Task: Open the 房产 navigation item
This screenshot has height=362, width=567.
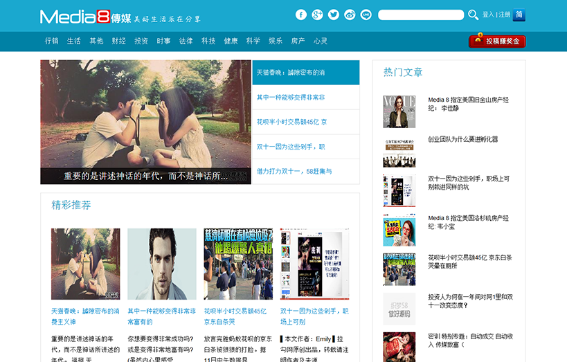Action: point(298,41)
